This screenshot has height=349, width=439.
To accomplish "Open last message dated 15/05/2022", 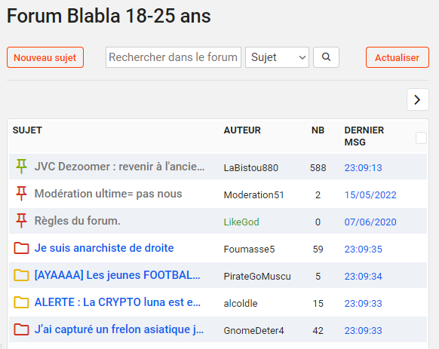I will (x=370, y=194).
